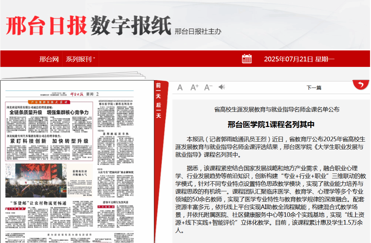Select the night concert photo on page
371x243 pixels.
36,180
